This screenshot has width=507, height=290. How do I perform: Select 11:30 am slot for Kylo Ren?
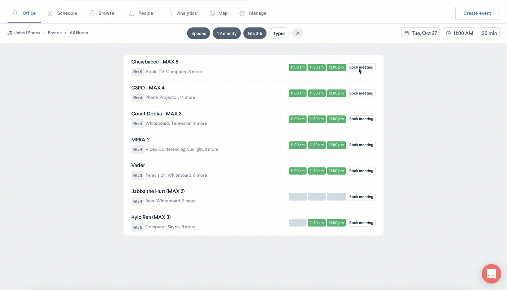tap(317, 223)
